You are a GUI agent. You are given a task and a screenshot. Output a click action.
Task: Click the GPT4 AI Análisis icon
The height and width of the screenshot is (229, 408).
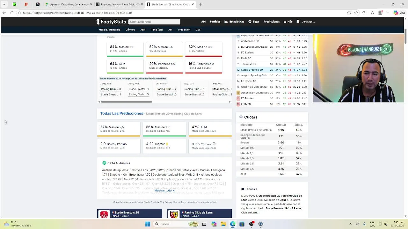click(104, 163)
